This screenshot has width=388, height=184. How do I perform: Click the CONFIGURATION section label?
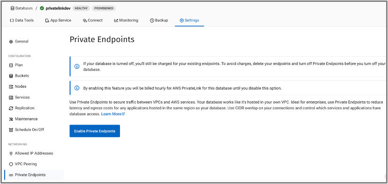[x=20, y=56]
